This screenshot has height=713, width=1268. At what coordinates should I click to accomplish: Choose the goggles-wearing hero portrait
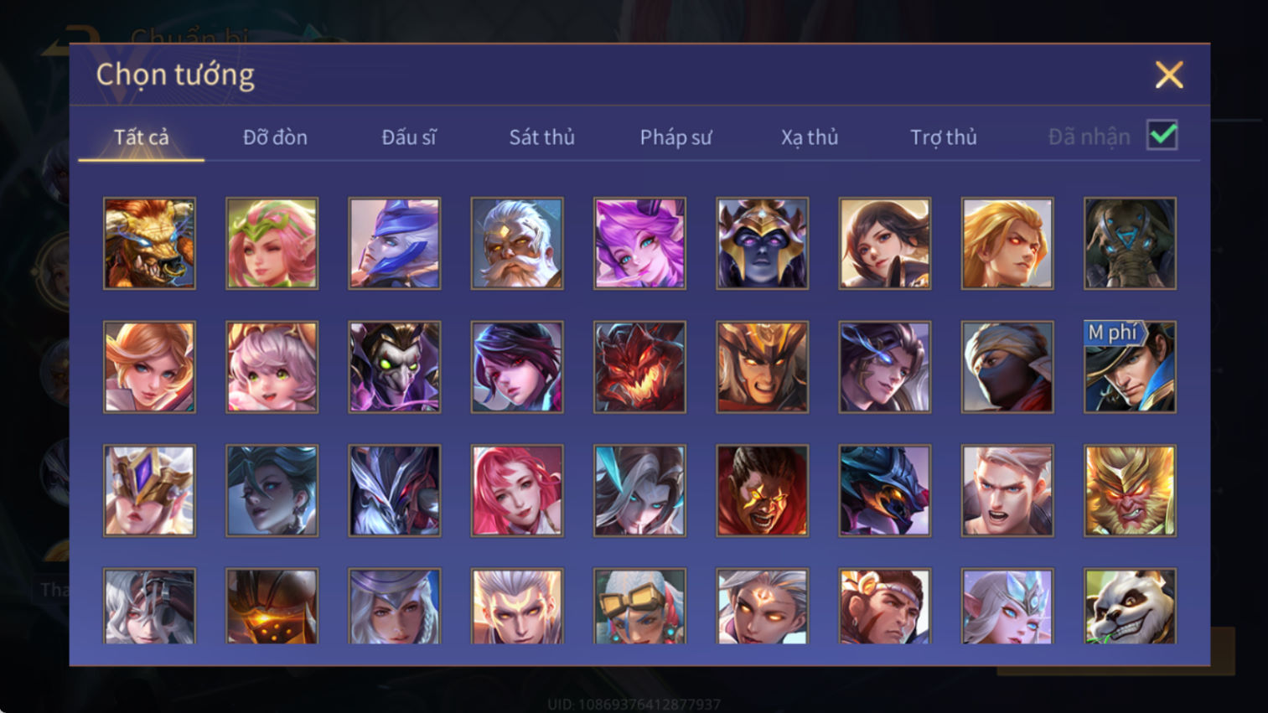[639, 607]
